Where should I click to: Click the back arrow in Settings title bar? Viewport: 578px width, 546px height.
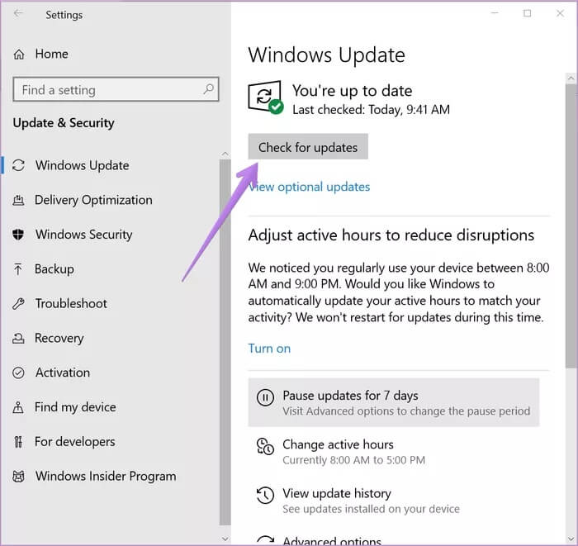coord(17,14)
